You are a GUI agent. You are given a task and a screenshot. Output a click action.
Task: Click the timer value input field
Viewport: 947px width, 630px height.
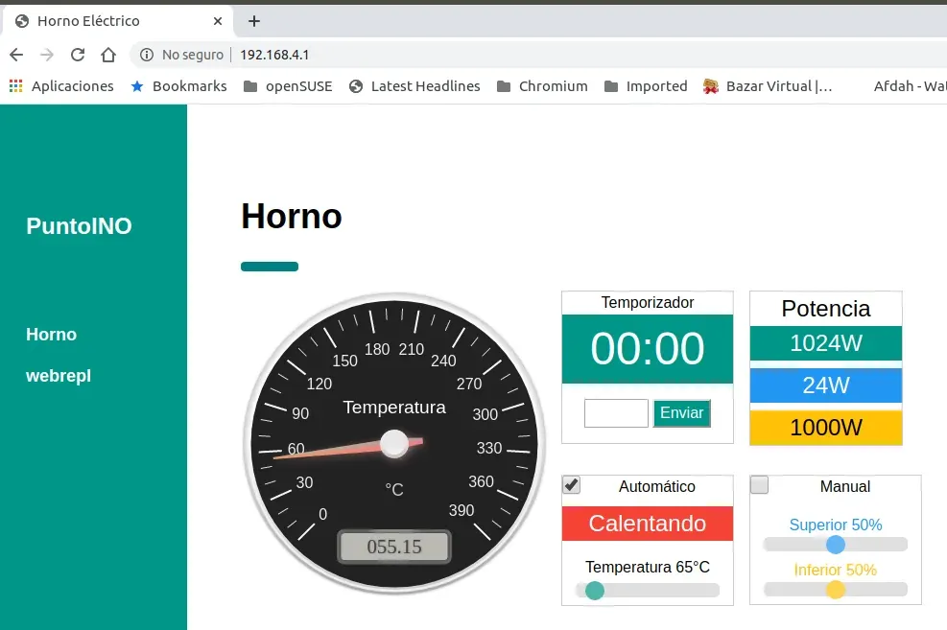tap(616, 413)
